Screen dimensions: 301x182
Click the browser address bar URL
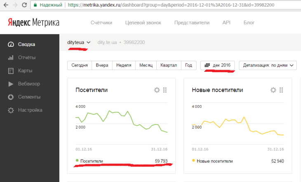tap(171, 5)
